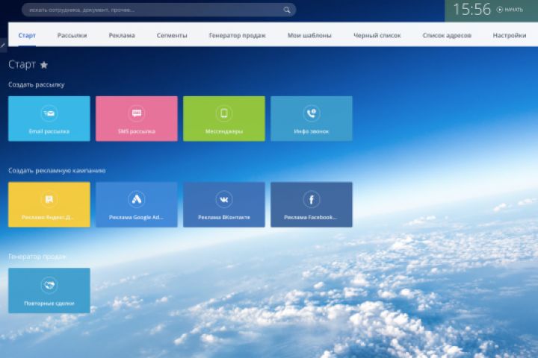The height and width of the screenshot is (358, 538).
Task: Switch to the Мои шаблоны tab
Action: 309,35
